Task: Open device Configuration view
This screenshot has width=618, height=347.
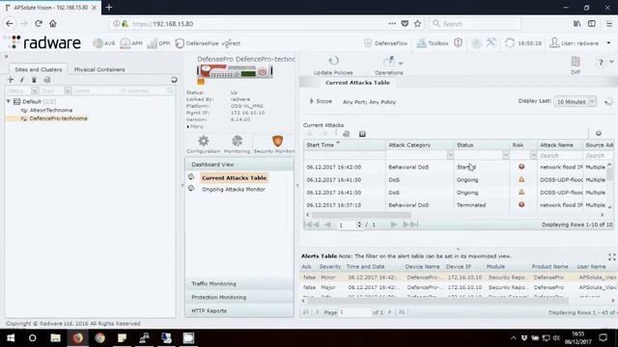Action: click(204, 145)
